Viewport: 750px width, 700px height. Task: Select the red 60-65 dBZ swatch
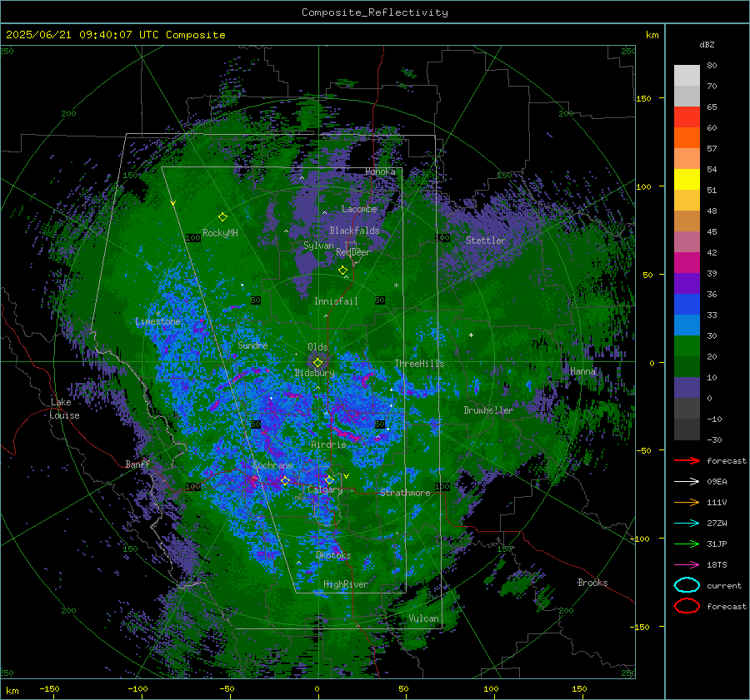(x=687, y=117)
